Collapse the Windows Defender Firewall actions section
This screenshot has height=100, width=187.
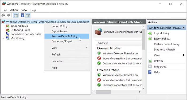point(184,28)
